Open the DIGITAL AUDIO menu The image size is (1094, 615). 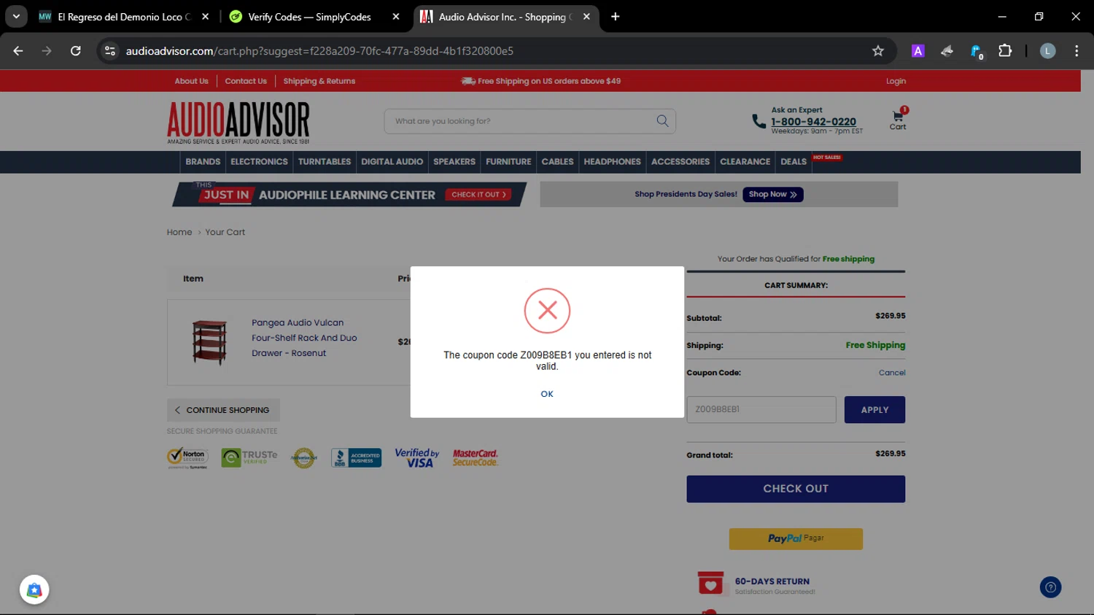click(392, 162)
